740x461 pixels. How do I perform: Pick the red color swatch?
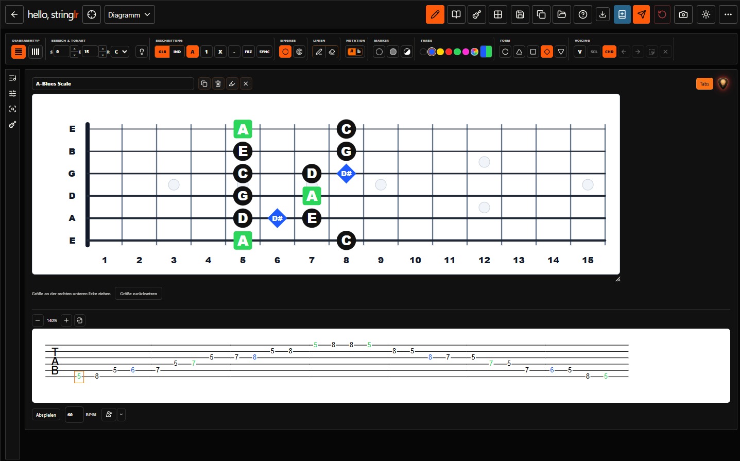[449, 52]
